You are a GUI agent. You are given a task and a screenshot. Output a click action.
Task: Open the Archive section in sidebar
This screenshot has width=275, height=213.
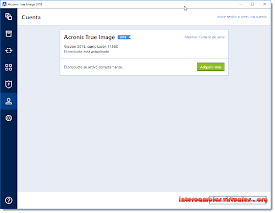click(x=9, y=33)
